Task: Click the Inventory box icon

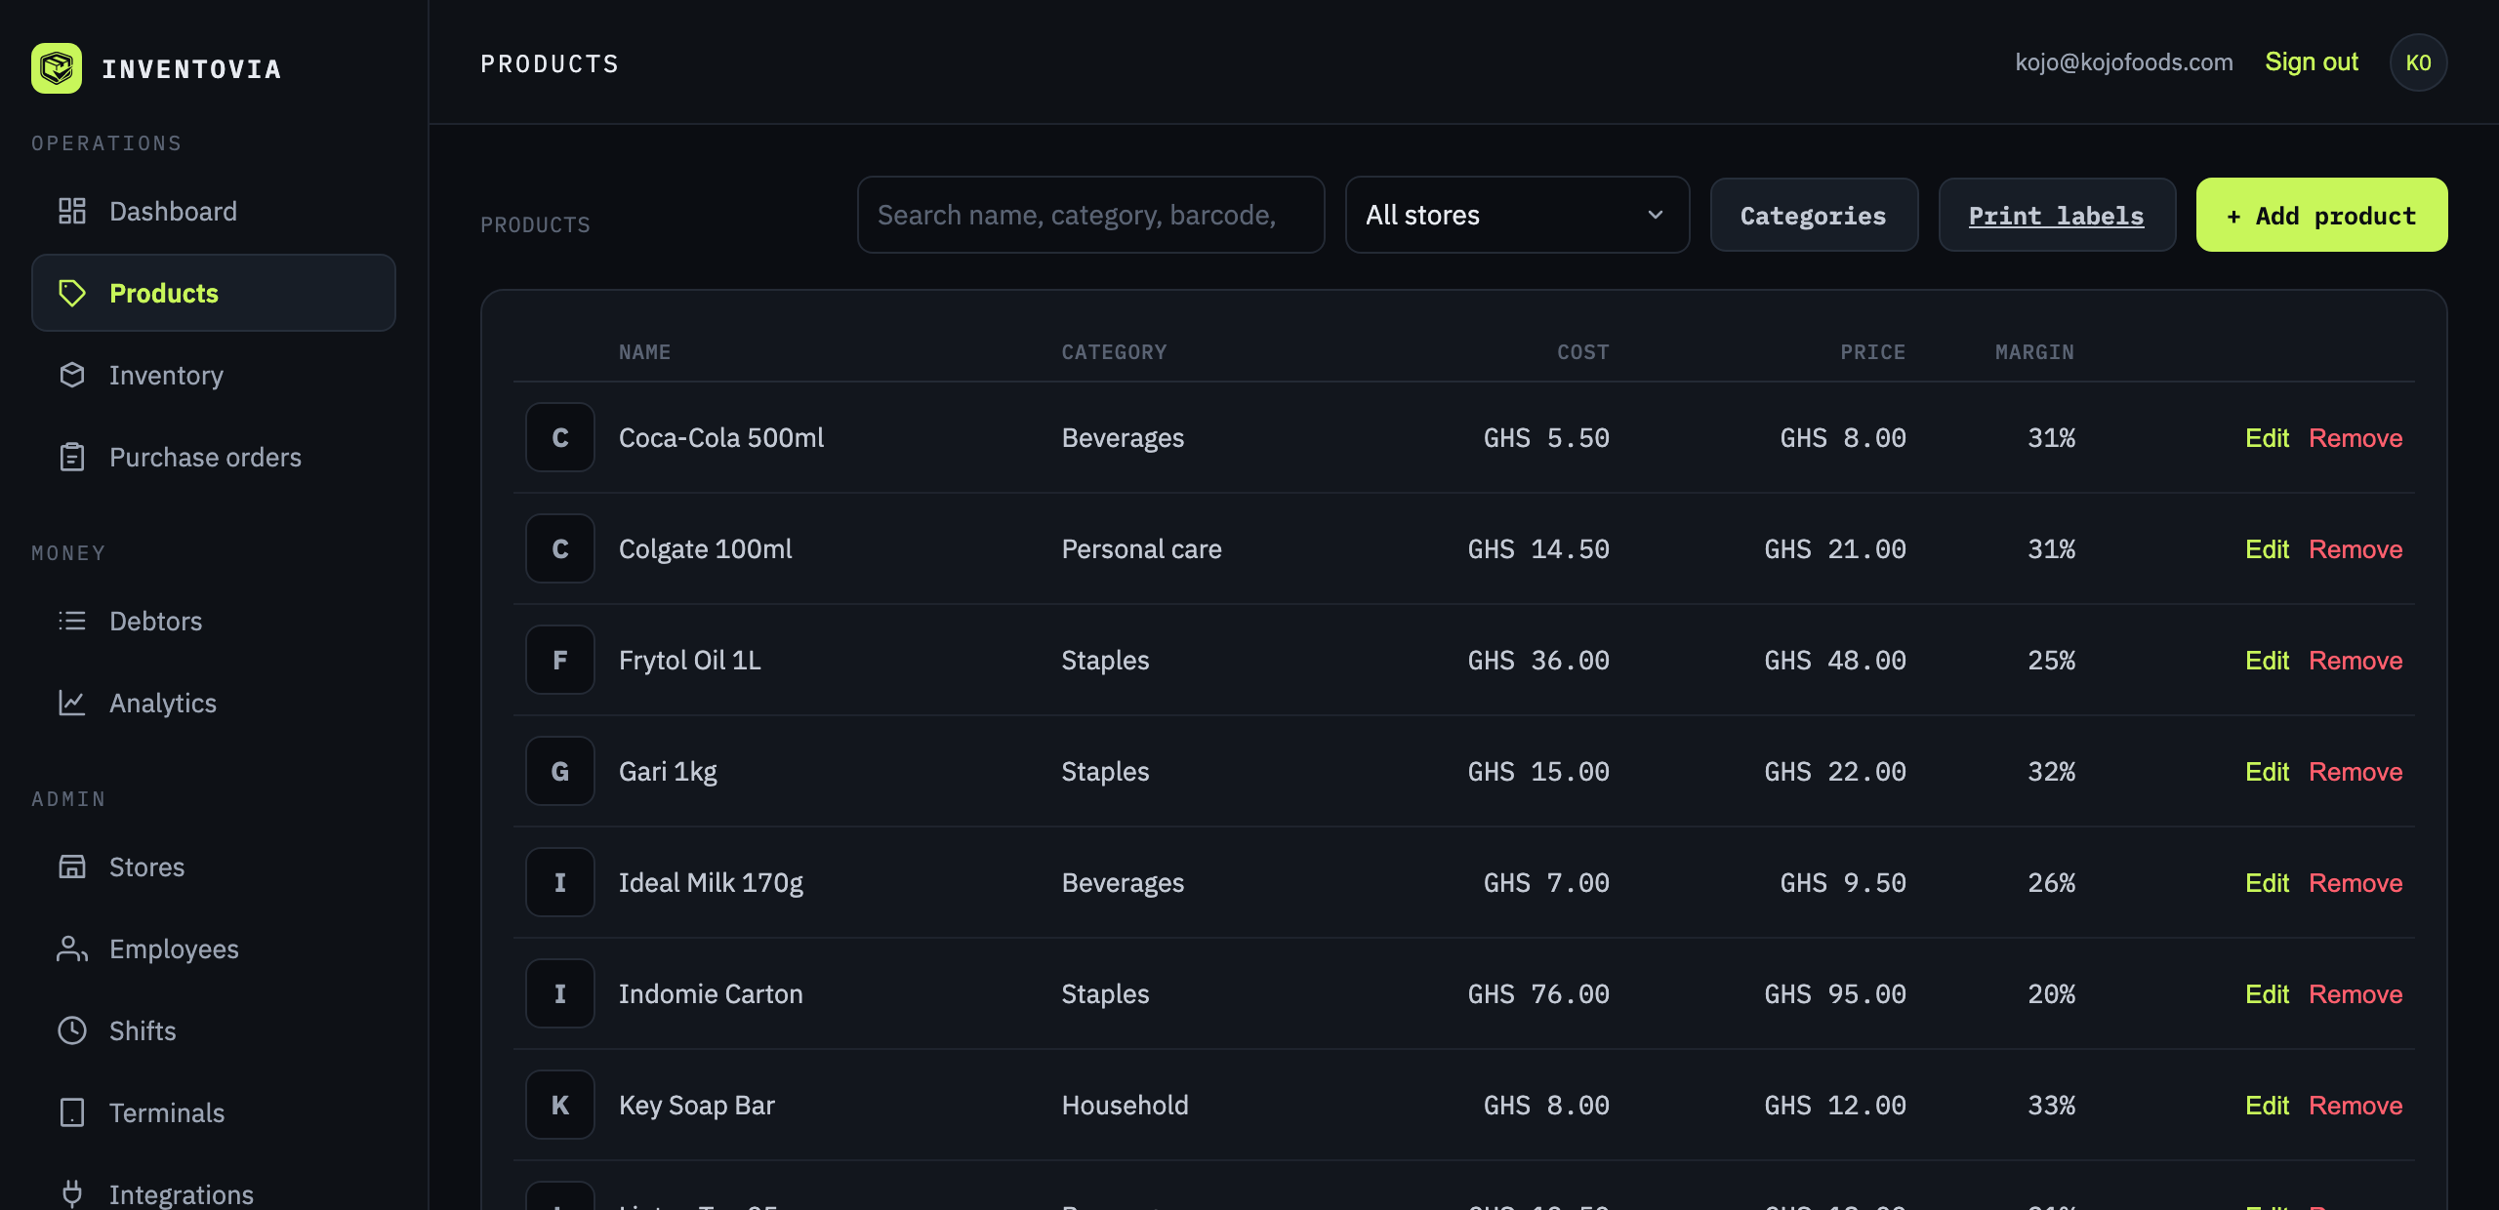Action: coord(72,375)
